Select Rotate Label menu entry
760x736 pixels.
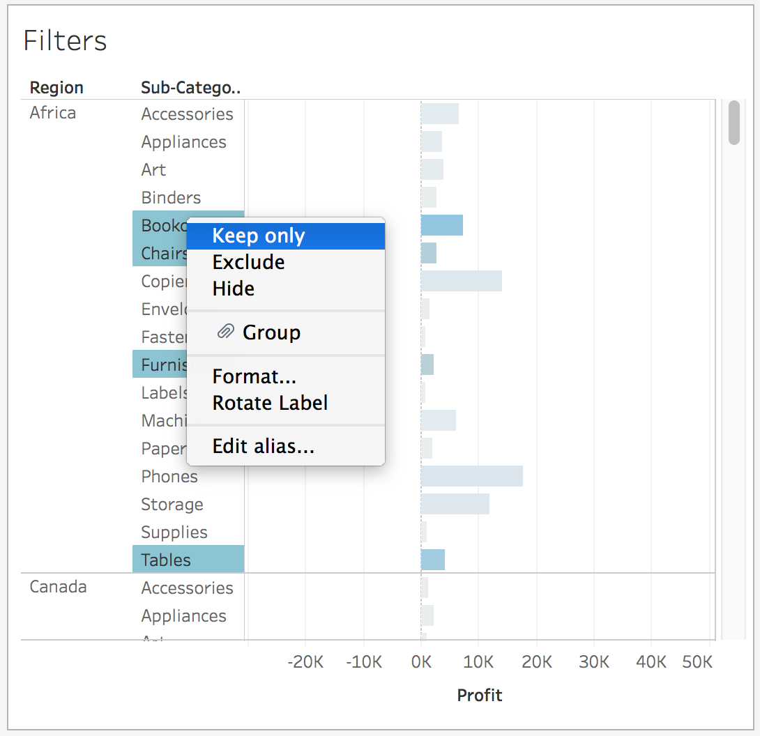pyautogui.click(x=270, y=404)
